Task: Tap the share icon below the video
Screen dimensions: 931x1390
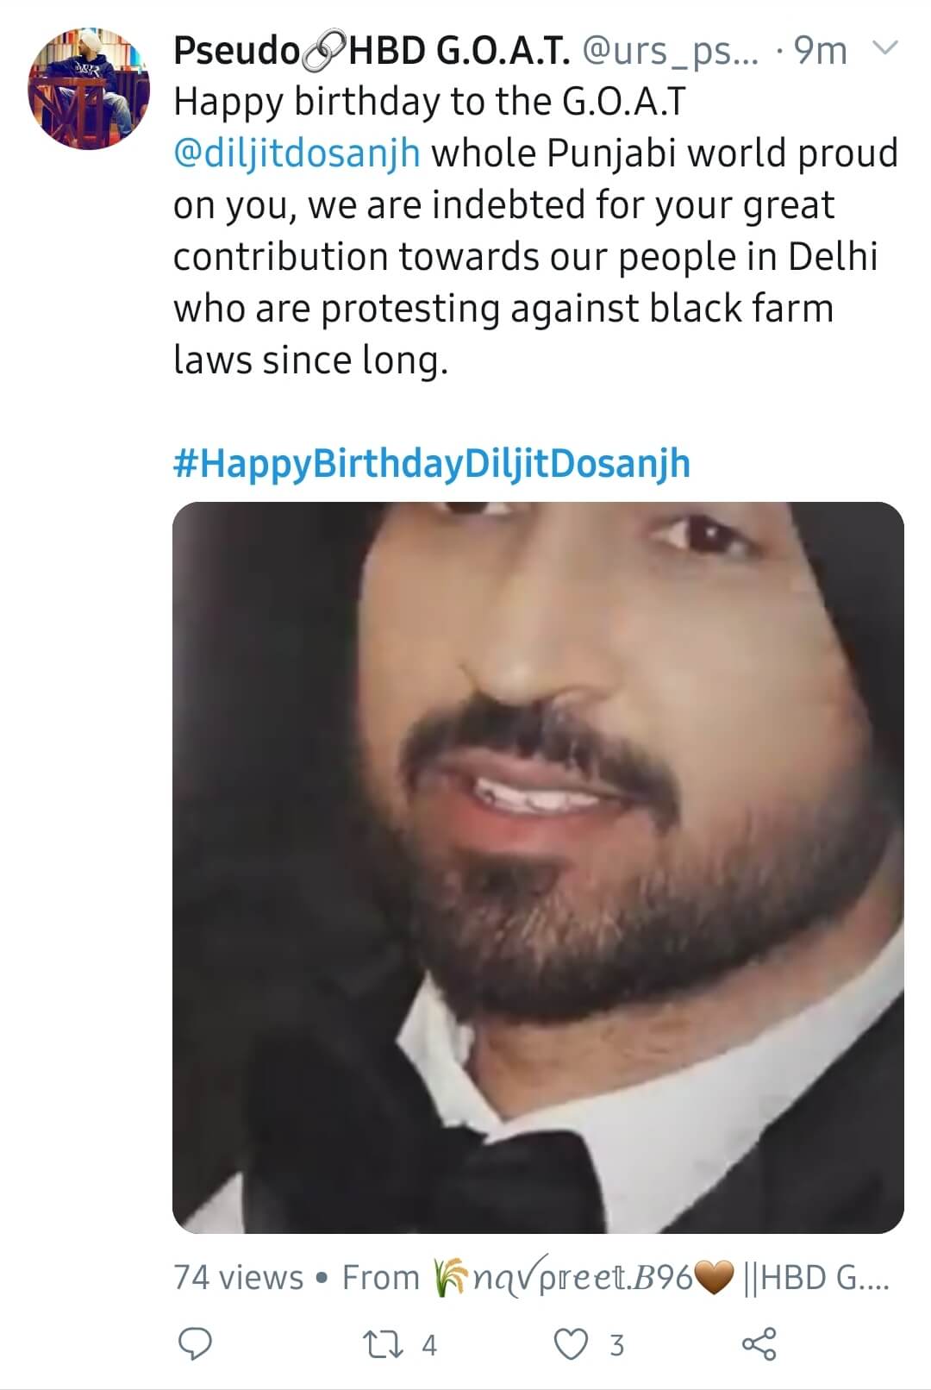Action: (x=759, y=1343)
